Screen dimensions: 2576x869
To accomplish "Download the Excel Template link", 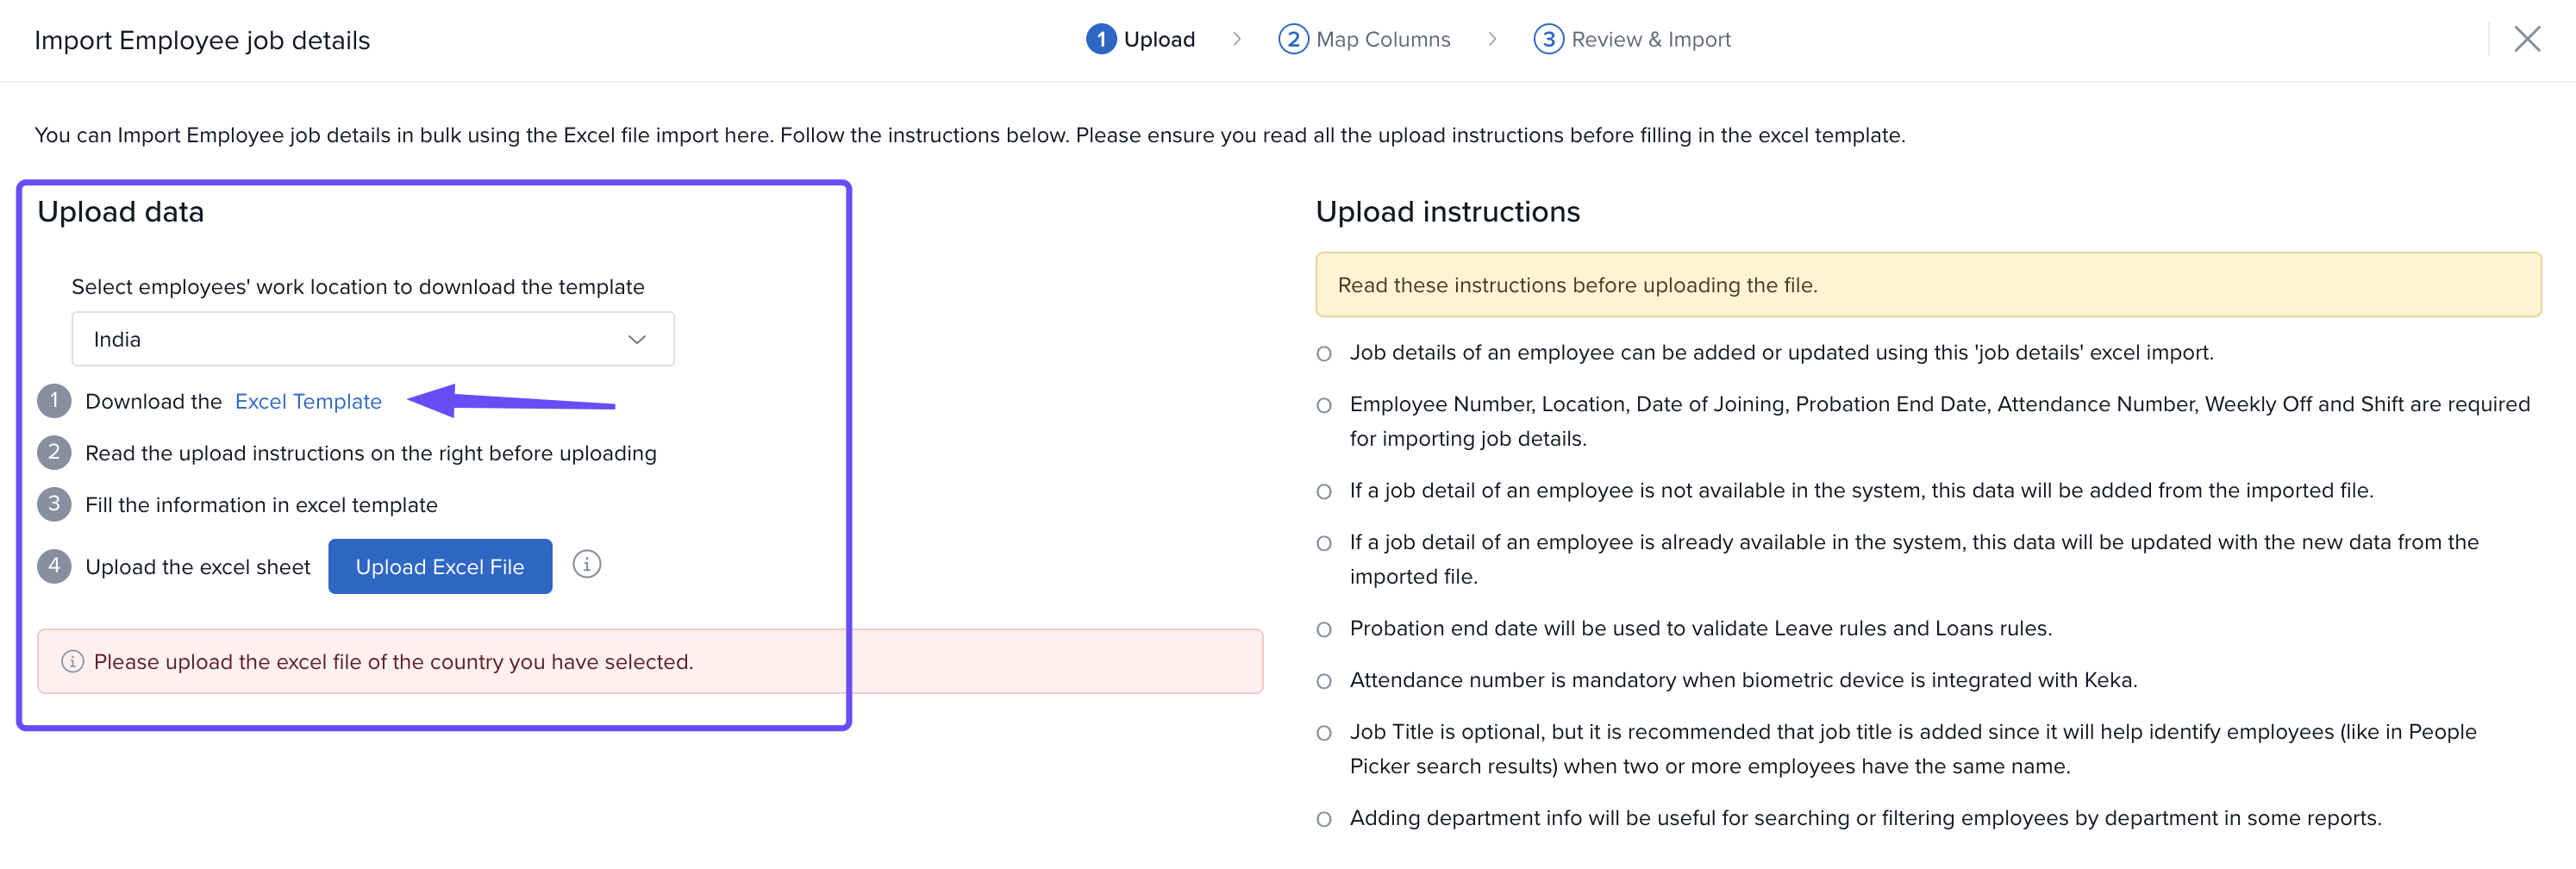I will [x=308, y=402].
